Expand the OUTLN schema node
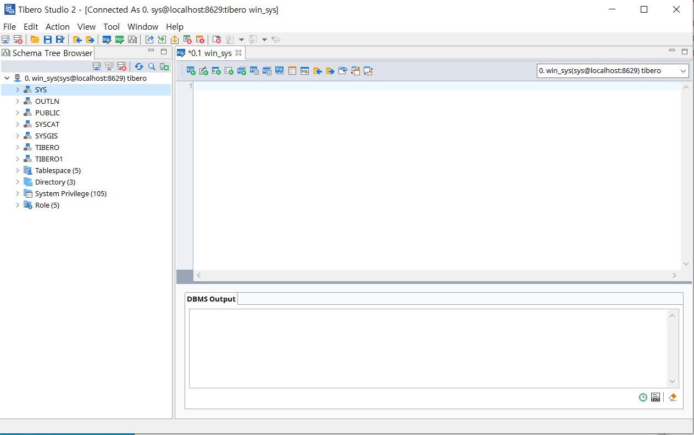This screenshot has width=694, height=435. 18,101
